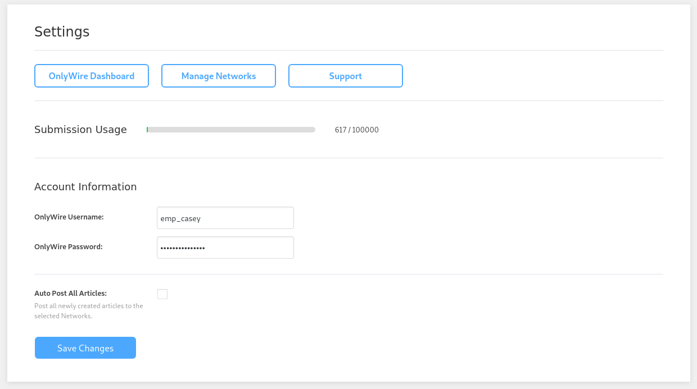Click the gray background outside settings card
The height and width of the screenshot is (389, 697).
pyautogui.click(x=693, y=196)
